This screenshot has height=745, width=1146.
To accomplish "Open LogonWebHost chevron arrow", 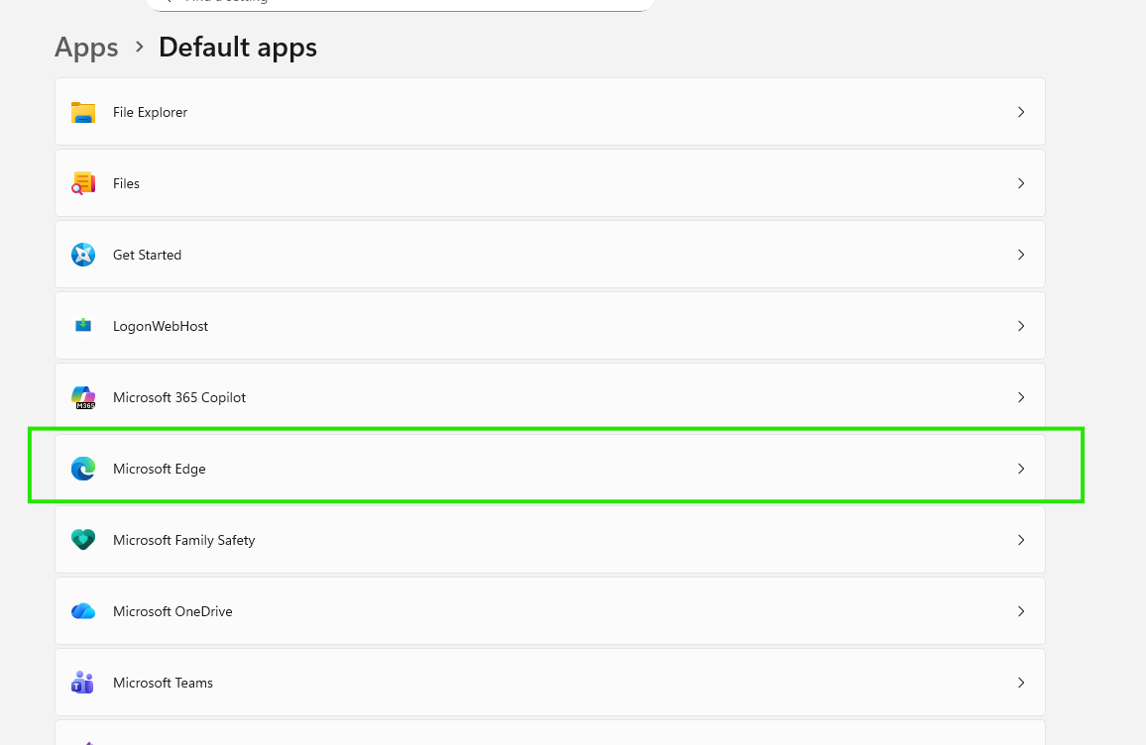I will (1021, 326).
